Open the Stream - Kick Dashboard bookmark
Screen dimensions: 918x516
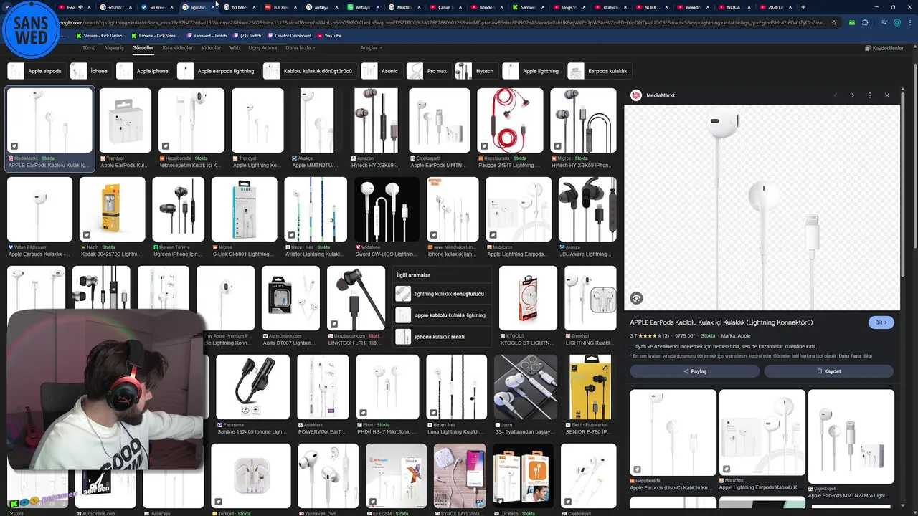[x=100, y=35]
